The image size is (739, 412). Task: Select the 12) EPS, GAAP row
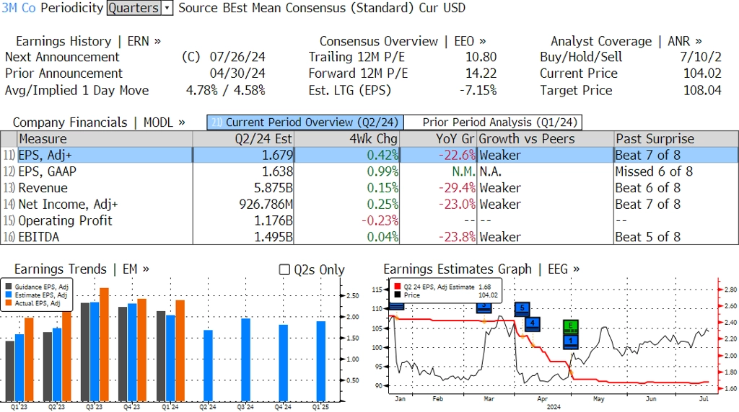(369, 171)
